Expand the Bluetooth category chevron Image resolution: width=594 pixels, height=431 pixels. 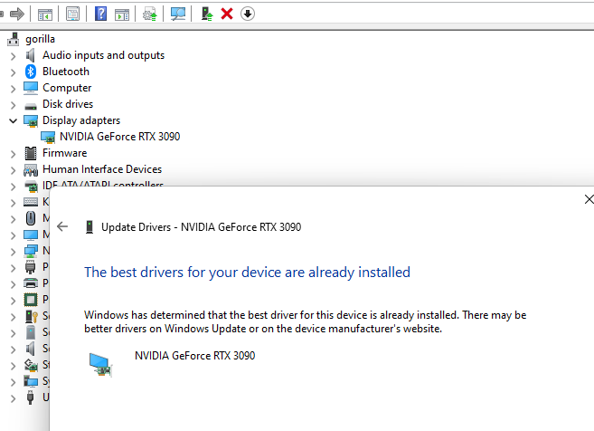point(14,72)
